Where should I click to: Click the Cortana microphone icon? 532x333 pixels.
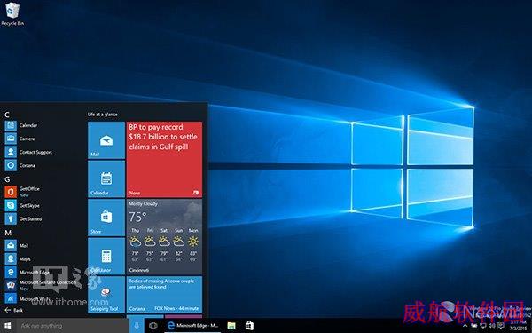137,326
